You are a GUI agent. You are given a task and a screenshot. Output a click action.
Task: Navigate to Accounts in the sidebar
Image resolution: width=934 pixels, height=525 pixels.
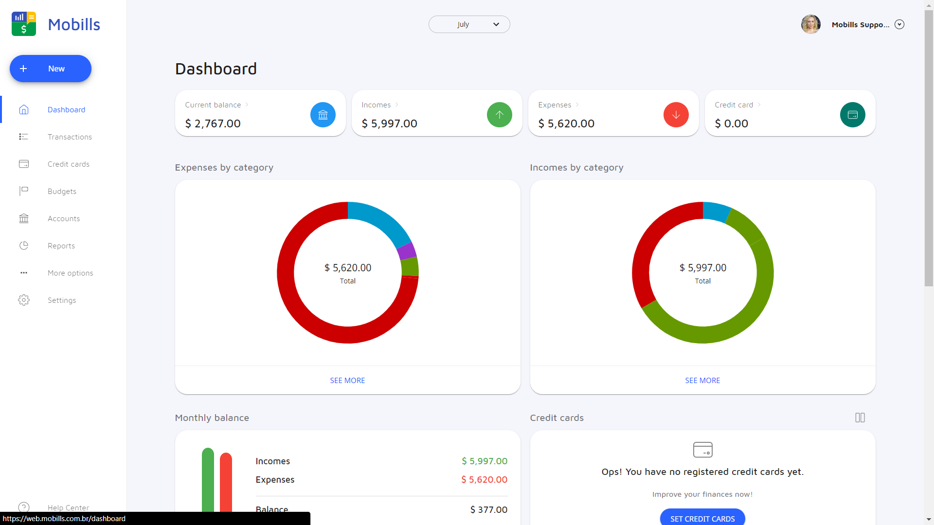point(63,218)
